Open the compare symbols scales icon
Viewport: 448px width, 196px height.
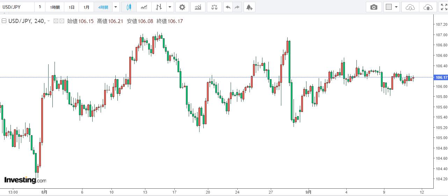coord(214,7)
